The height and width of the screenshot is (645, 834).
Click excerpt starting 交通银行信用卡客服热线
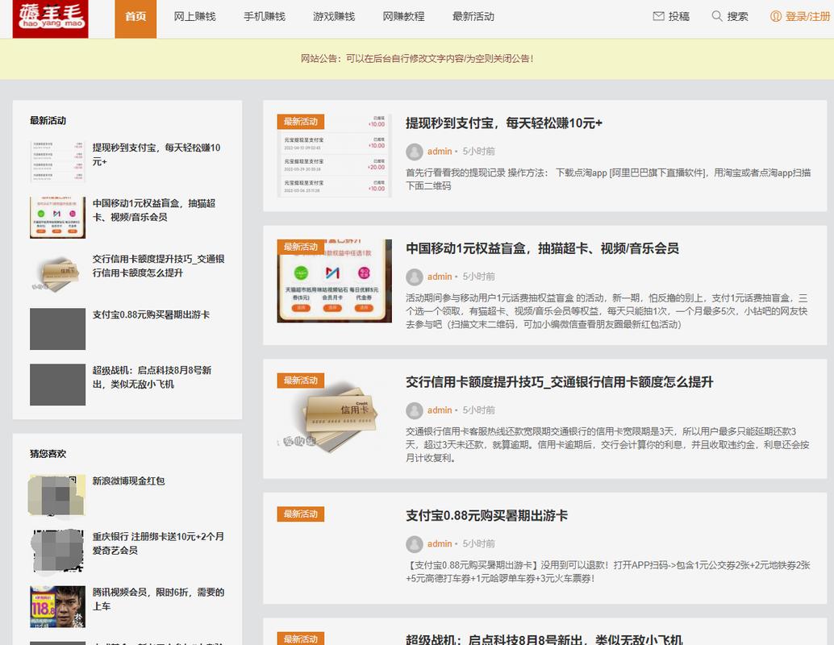608,444
